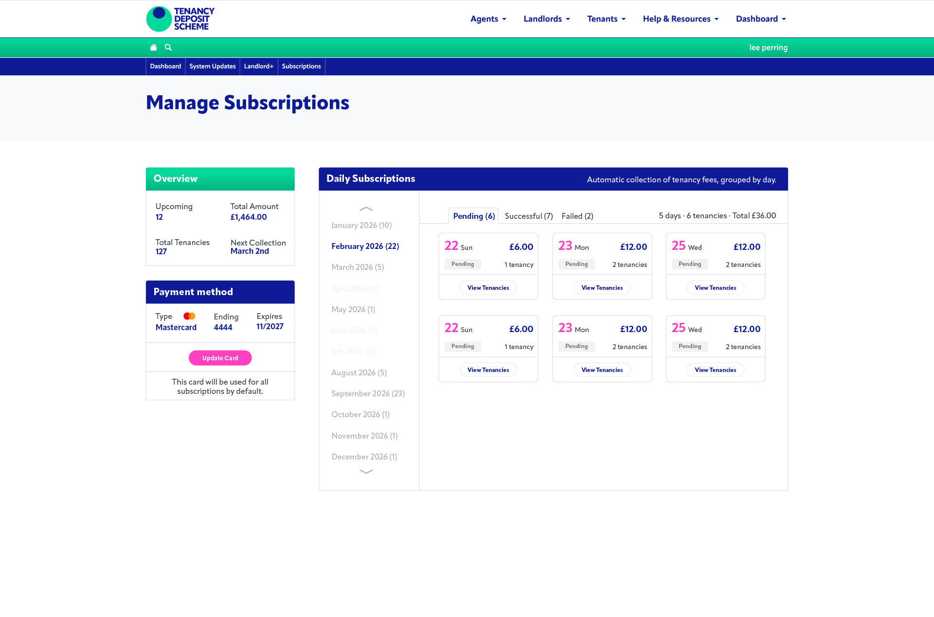Open the Landlord+ nav item
The width and height of the screenshot is (934, 617).
point(258,67)
